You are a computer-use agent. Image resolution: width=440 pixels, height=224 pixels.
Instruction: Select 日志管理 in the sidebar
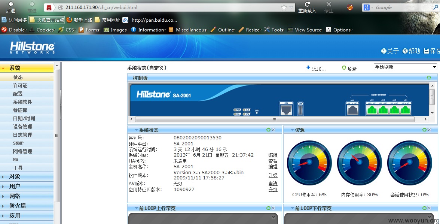point(27,135)
